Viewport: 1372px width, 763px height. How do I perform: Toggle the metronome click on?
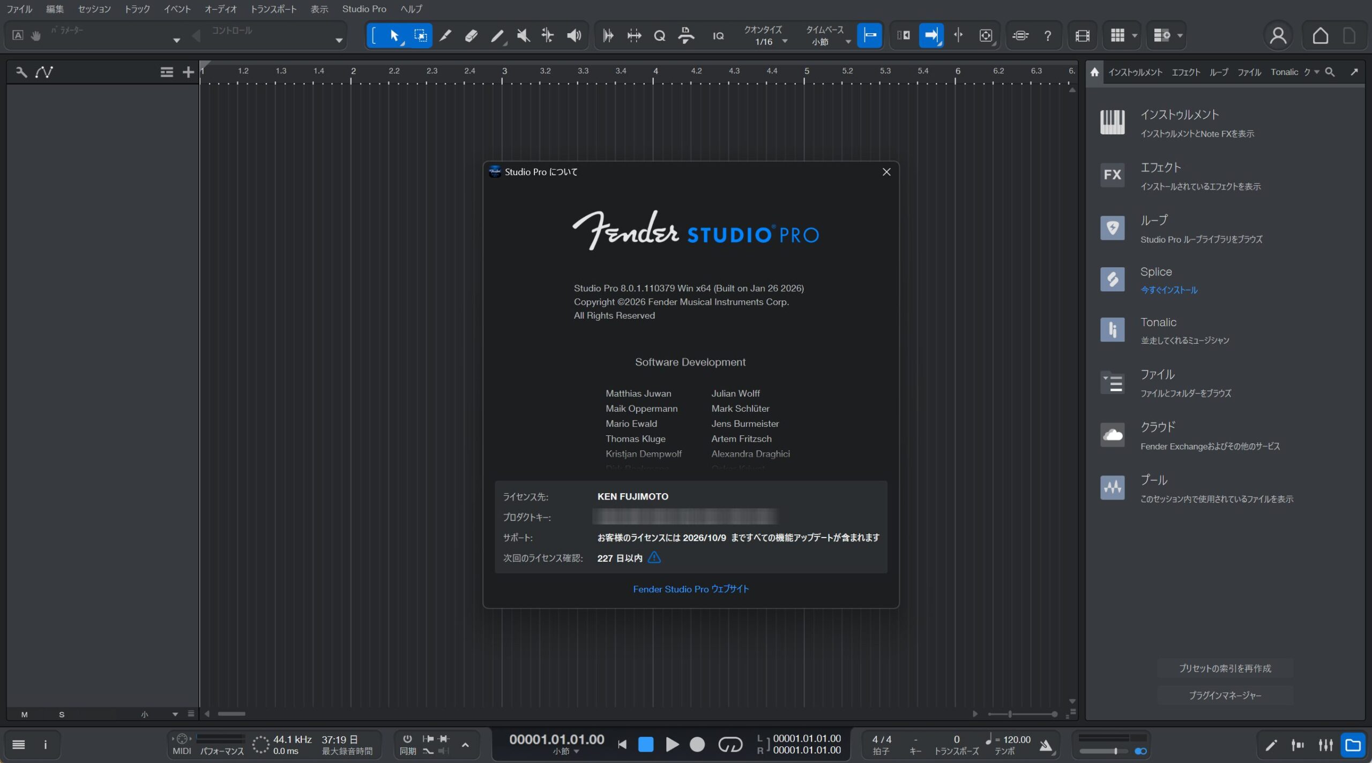1046,745
